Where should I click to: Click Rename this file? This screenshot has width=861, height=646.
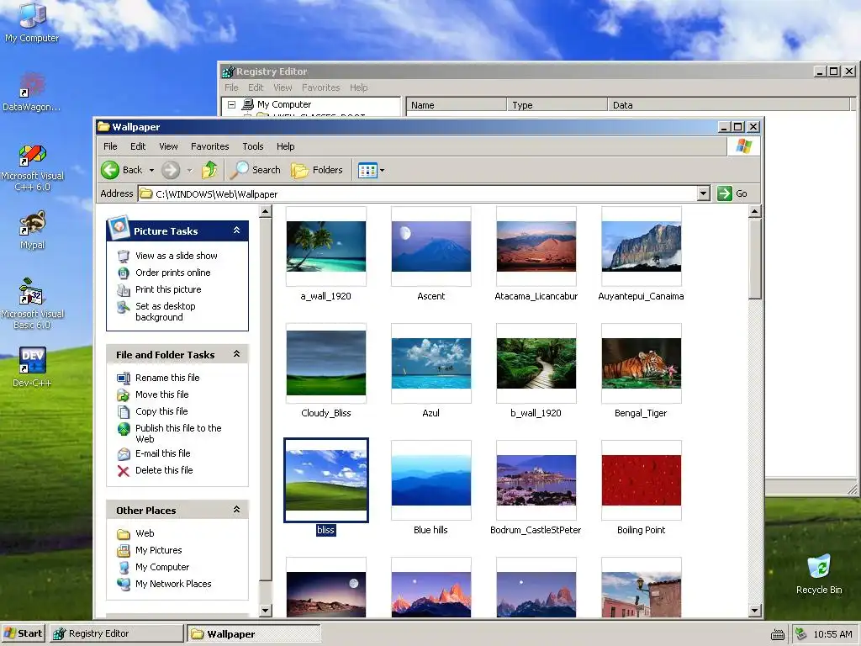point(167,378)
